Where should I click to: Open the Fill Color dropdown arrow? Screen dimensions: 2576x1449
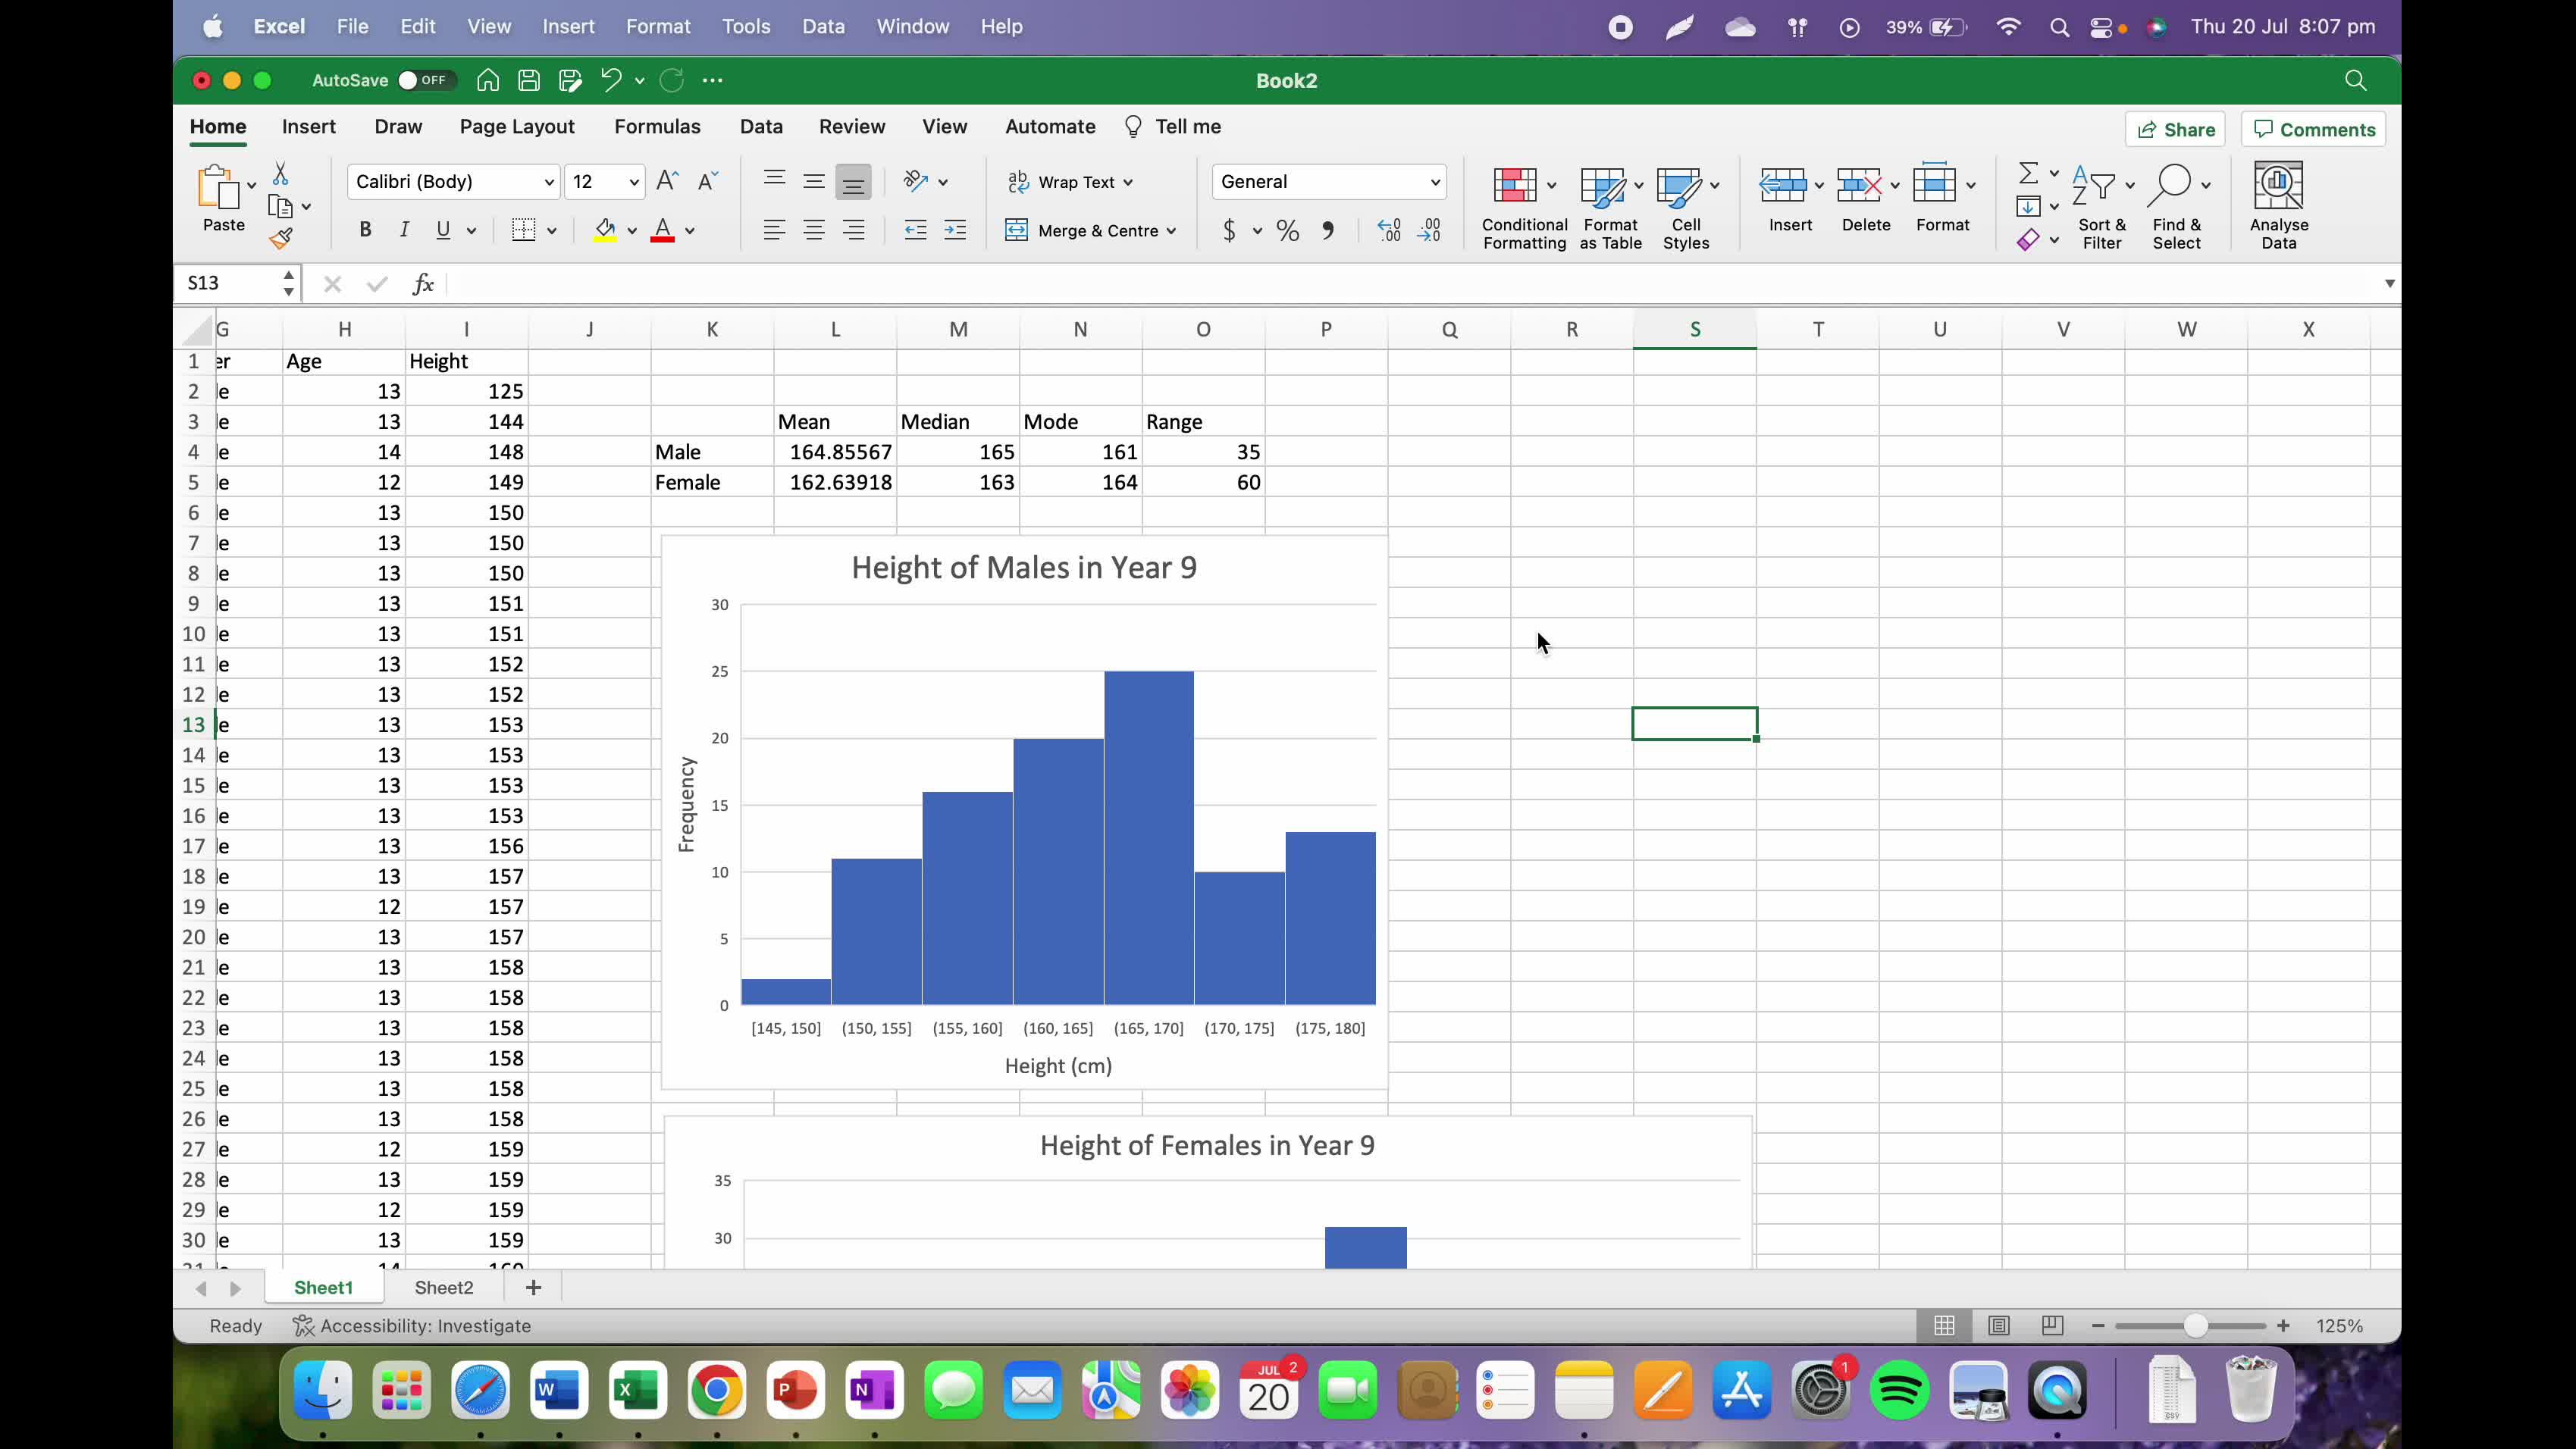point(631,230)
